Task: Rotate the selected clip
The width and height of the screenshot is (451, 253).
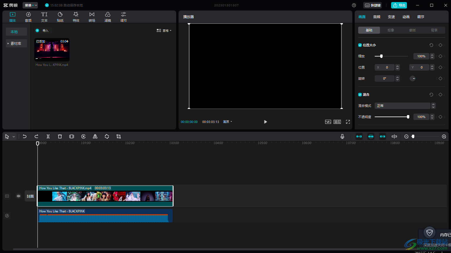Action: point(107,136)
